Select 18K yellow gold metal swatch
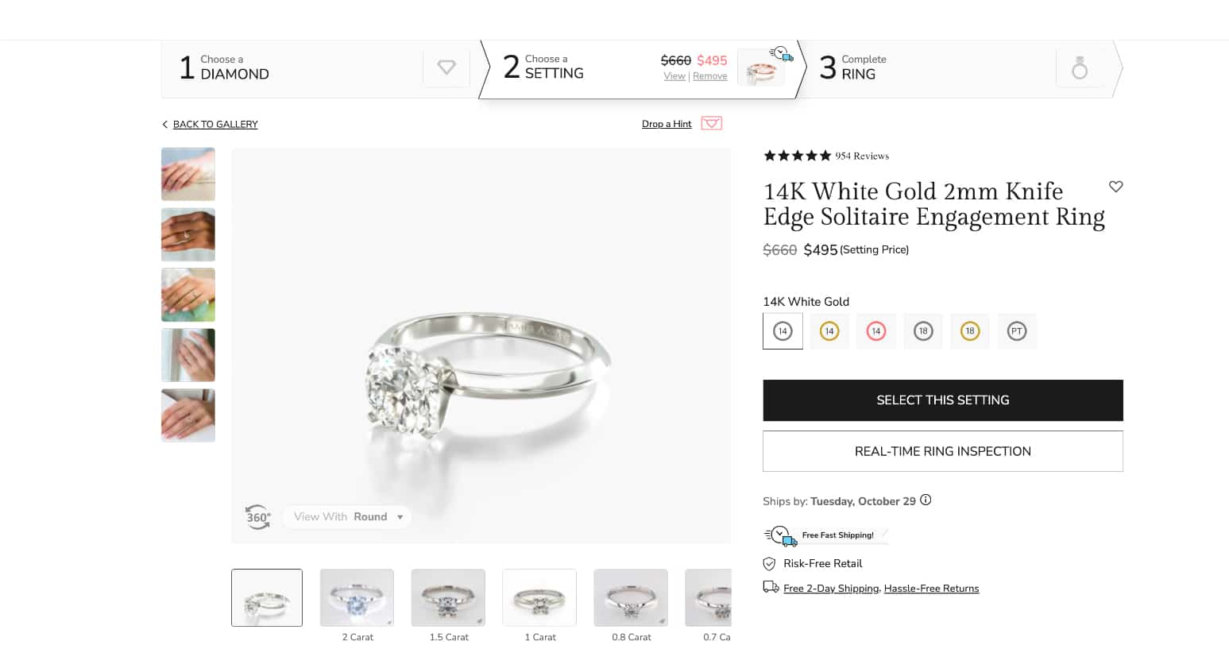1229x672 pixels. pyautogui.click(x=969, y=331)
